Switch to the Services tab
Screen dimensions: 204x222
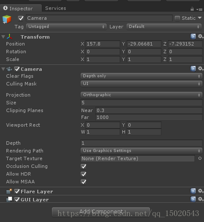click(x=55, y=8)
